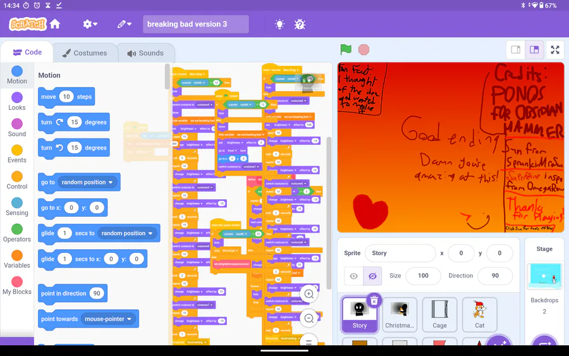Select the Looks block category
The image size is (569, 356).
tap(17, 102)
